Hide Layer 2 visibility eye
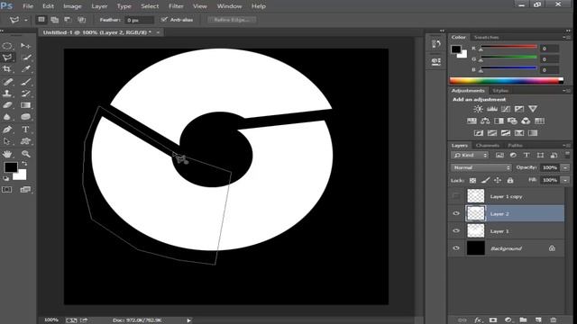 (456, 213)
